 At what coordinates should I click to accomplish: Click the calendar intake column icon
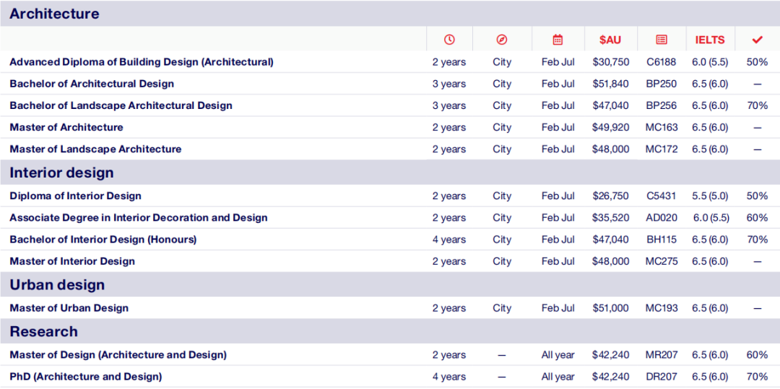pyautogui.click(x=558, y=40)
